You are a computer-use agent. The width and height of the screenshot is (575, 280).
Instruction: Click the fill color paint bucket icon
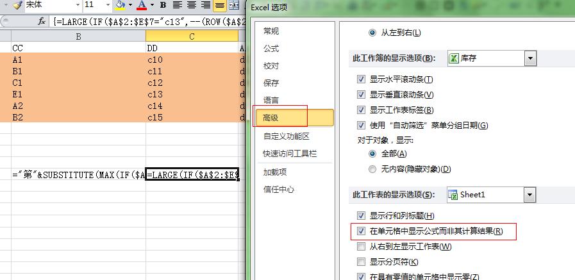click(x=120, y=4)
